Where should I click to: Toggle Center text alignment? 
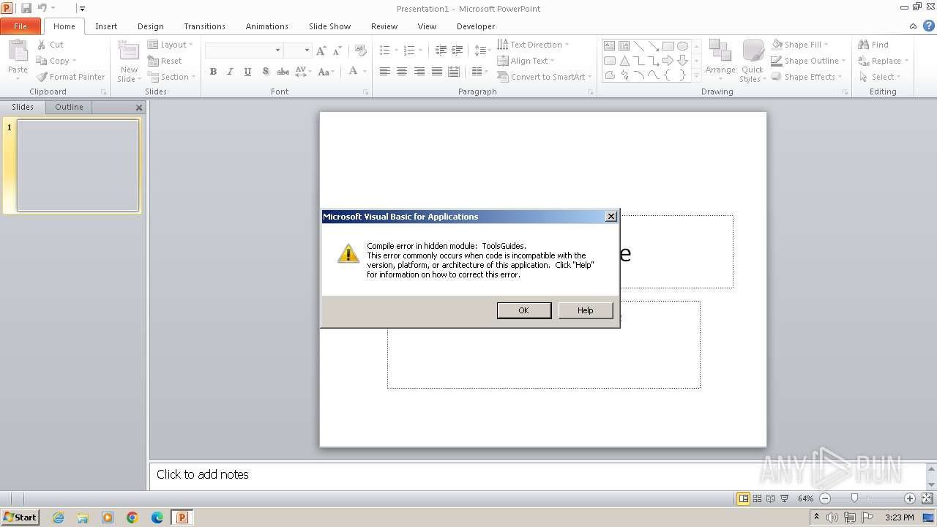click(402, 72)
